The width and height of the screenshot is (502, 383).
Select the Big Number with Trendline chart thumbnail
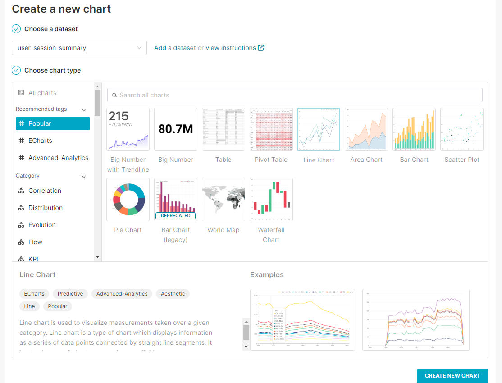point(128,129)
